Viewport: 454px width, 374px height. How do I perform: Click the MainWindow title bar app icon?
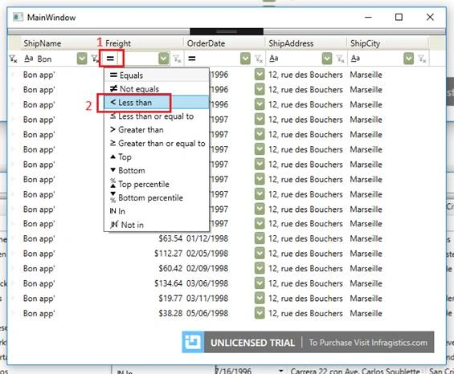(x=18, y=17)
